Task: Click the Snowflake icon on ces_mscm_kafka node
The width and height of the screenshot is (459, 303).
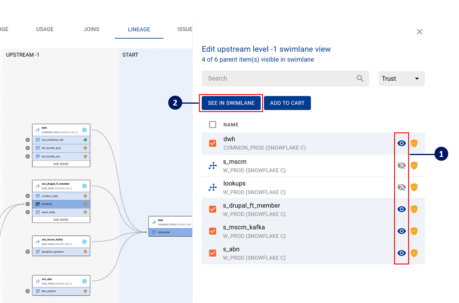Action: point(84,241)
